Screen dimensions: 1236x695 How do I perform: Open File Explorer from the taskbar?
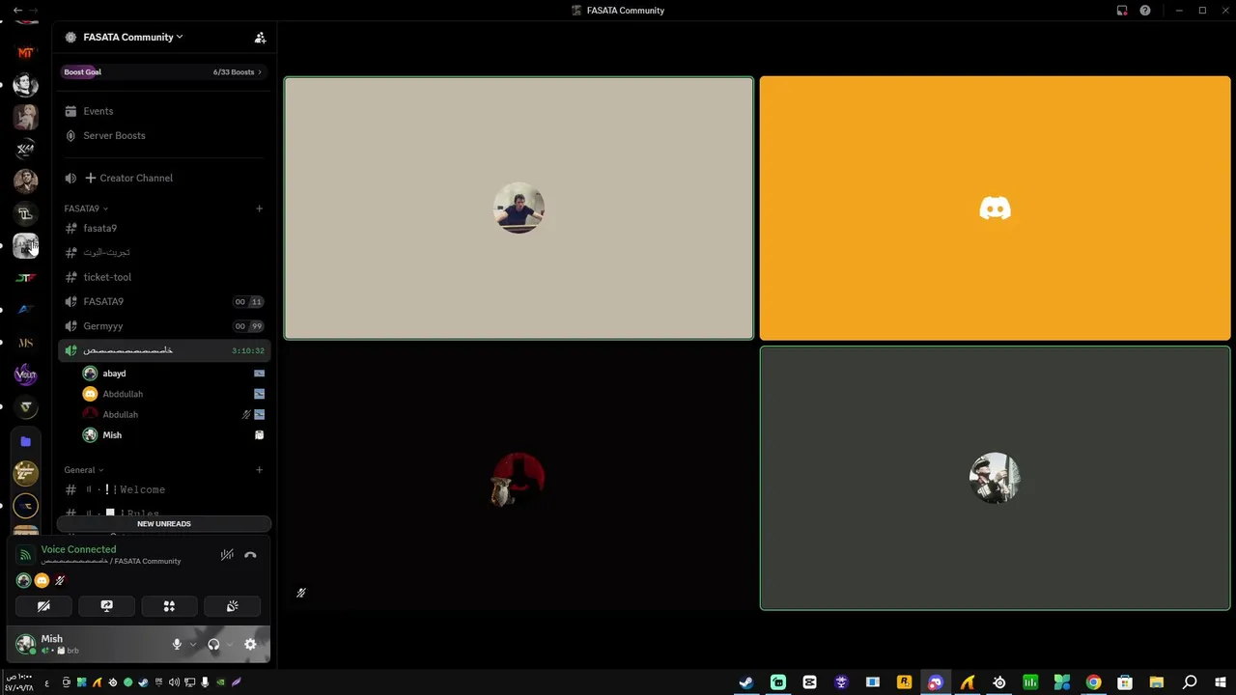1157,682
